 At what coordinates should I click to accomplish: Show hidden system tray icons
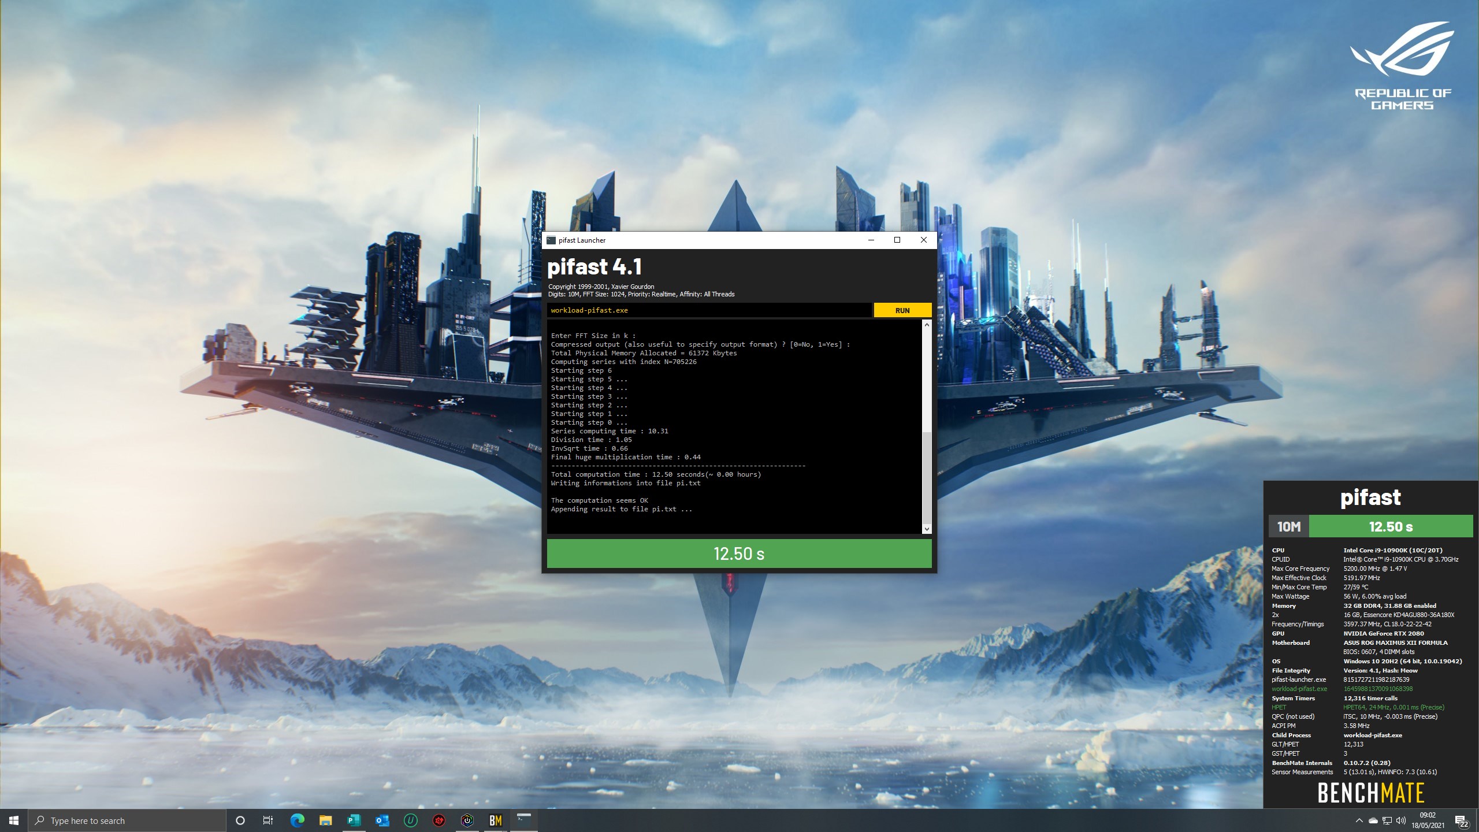[x=1359, y=820]
